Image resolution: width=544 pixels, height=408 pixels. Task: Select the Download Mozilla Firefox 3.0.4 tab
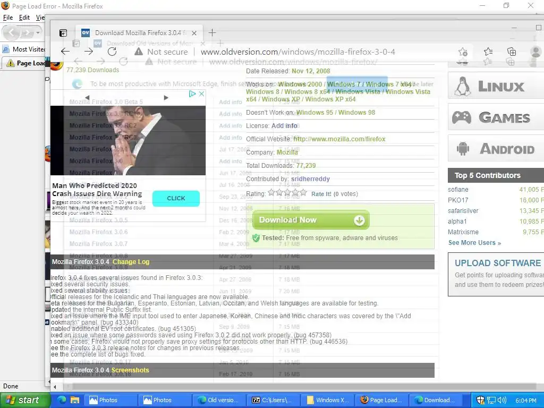point(139,33)
